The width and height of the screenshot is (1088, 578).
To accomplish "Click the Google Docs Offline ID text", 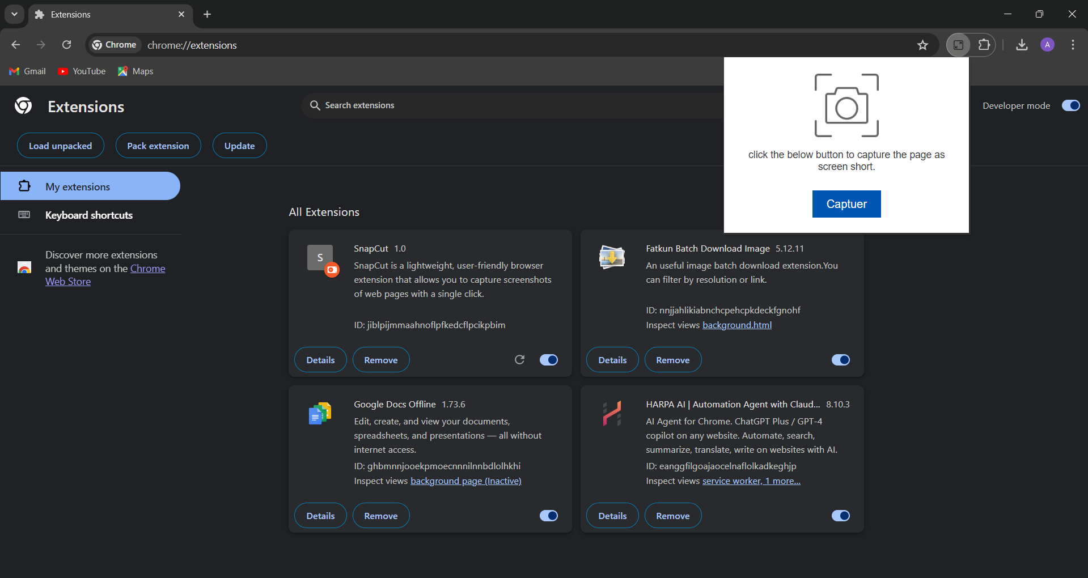I will [x=437, y=466].
